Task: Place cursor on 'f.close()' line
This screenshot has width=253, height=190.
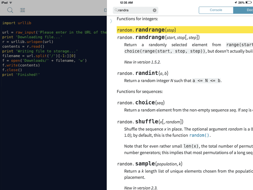Action: pyautogui.click(x=12, y=70)
